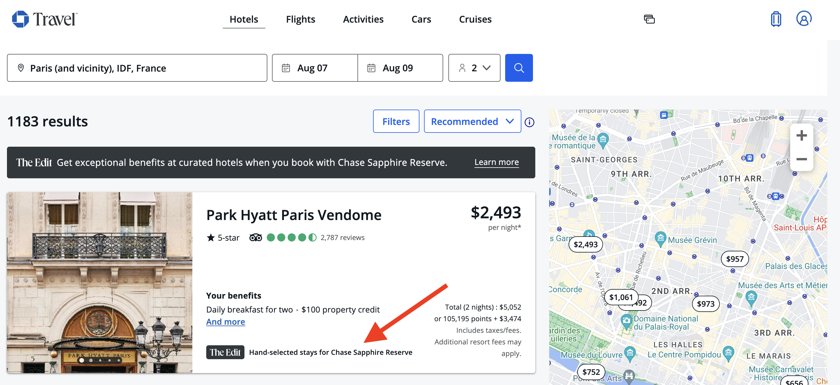The width and height of the screenshot is (840, 385).
Task: Click the Musée Grévin map marker icon
Action: tap(660, 239)
